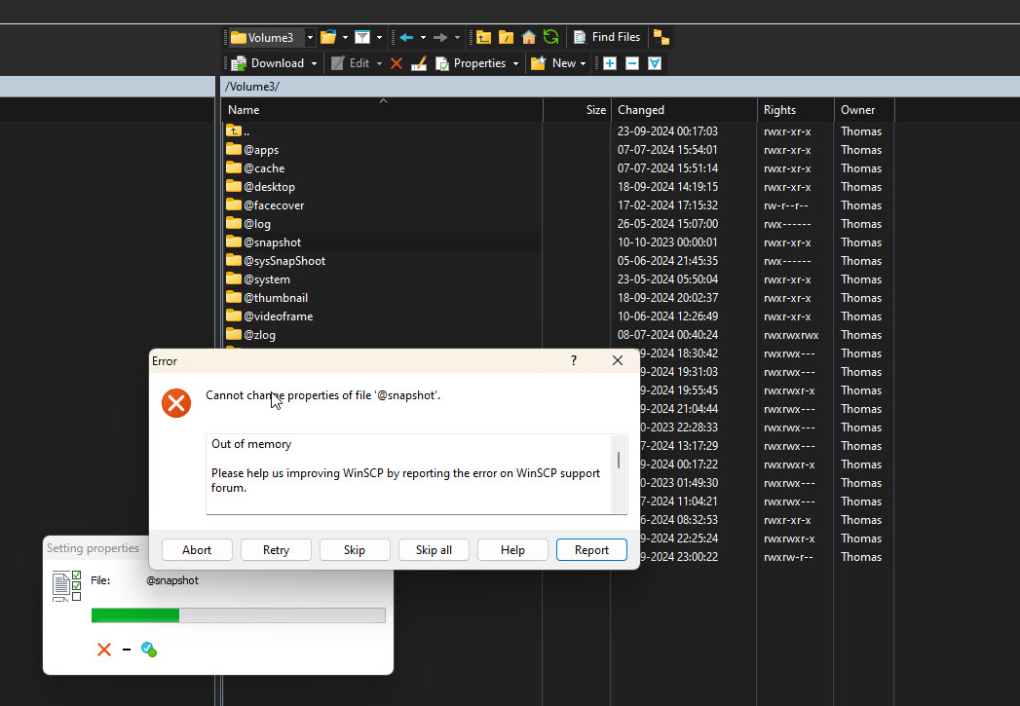
Task: Open the Volume3 directory dropdown
Action: click(x=310, y=37)
